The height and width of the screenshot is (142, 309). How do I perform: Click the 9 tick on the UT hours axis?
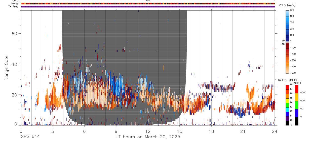click(x=116, y=131)
